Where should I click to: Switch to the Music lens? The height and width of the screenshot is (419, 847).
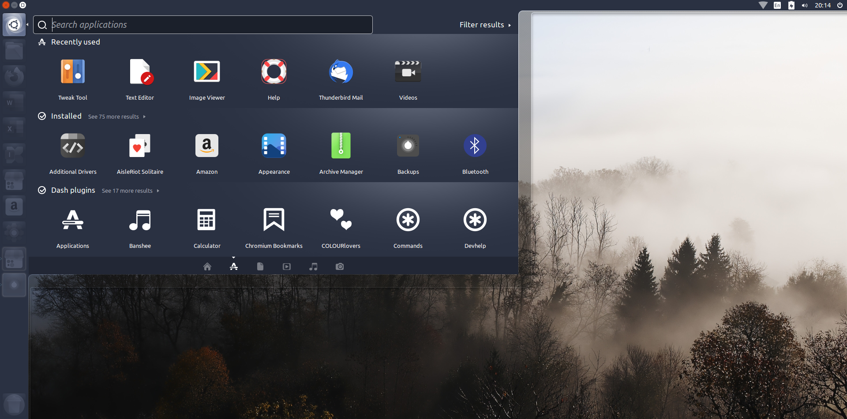coord(313,266)
